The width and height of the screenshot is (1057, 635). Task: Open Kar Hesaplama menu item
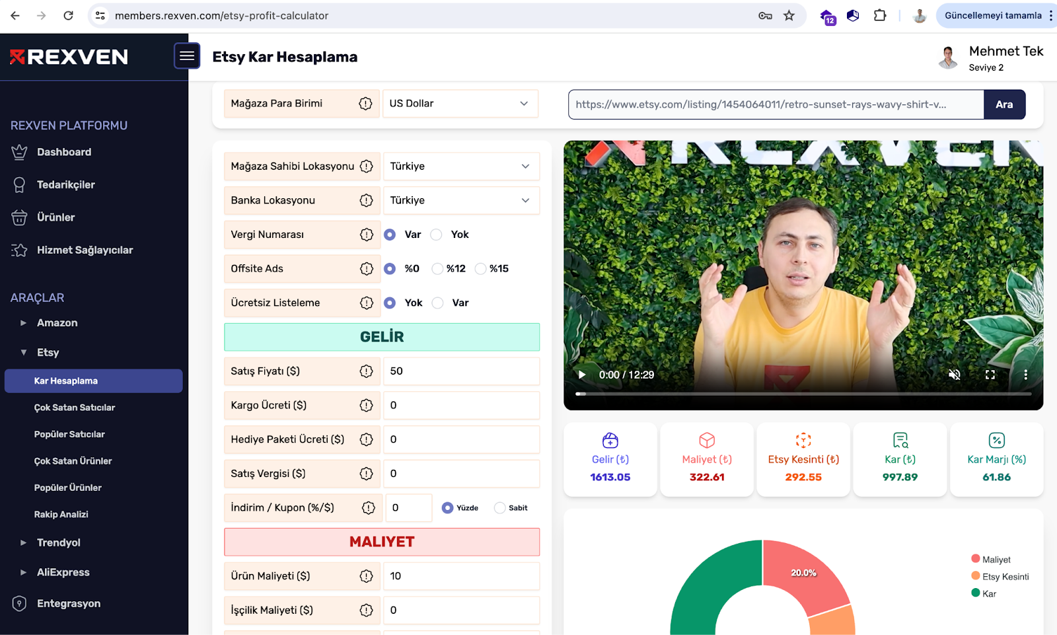coord(93,381)
